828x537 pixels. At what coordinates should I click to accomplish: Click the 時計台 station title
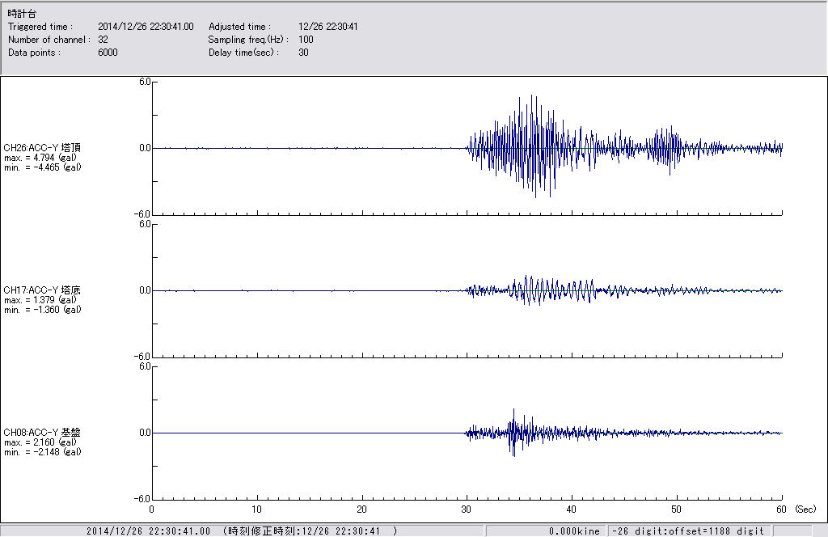click(x=22, y=14)
